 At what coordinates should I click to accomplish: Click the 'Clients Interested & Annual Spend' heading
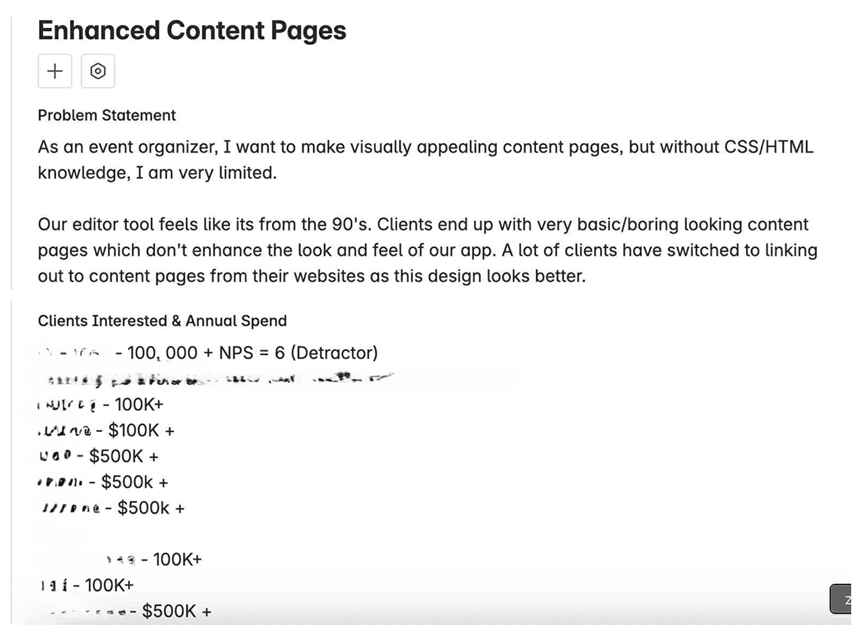tap(162, 321)
